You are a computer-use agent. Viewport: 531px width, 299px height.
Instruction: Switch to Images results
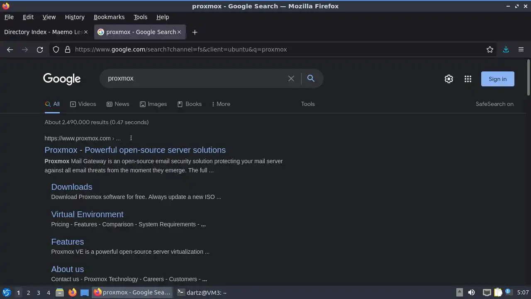(x=153, y=104)
